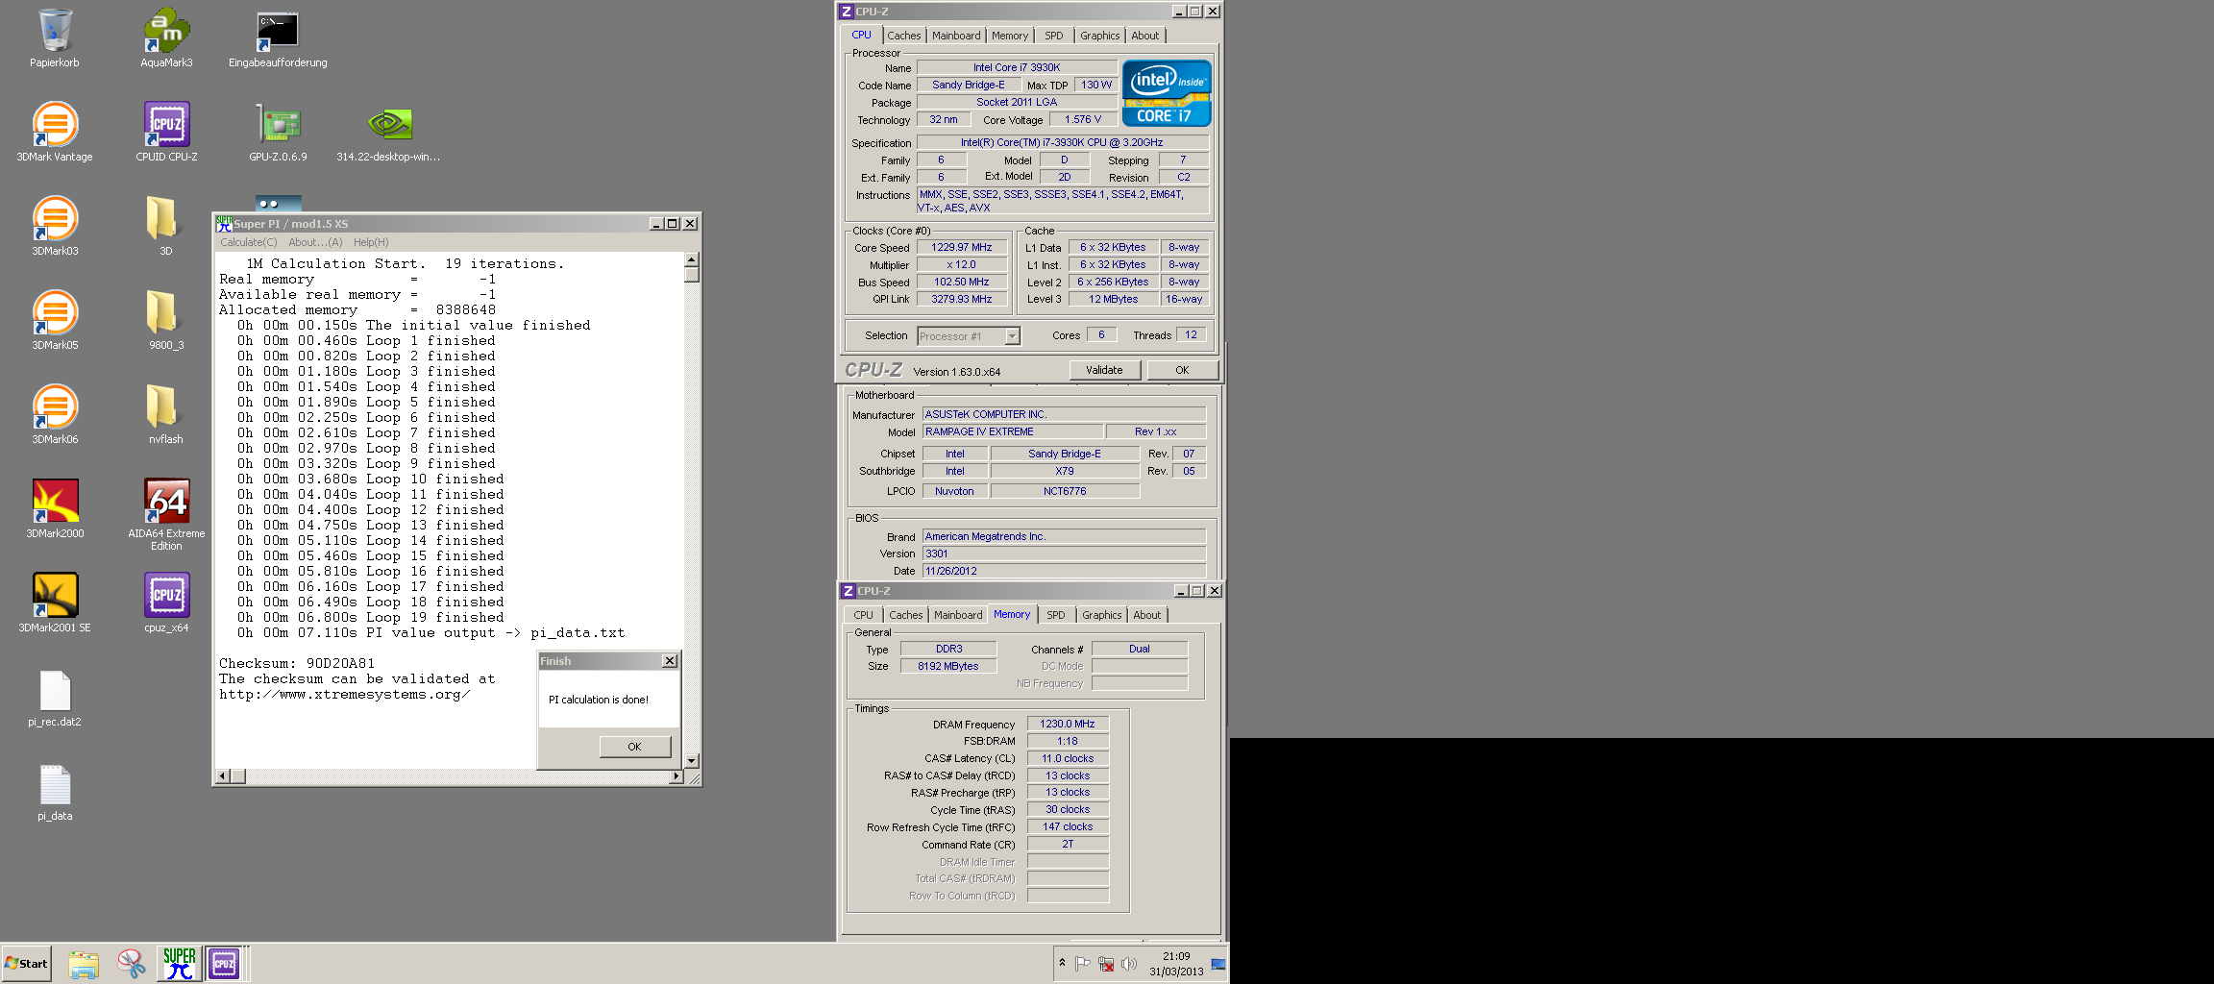Select the AquaMark3 desktop shortcut
Screen dimensions: 2214x984
[x=166, y=38]
